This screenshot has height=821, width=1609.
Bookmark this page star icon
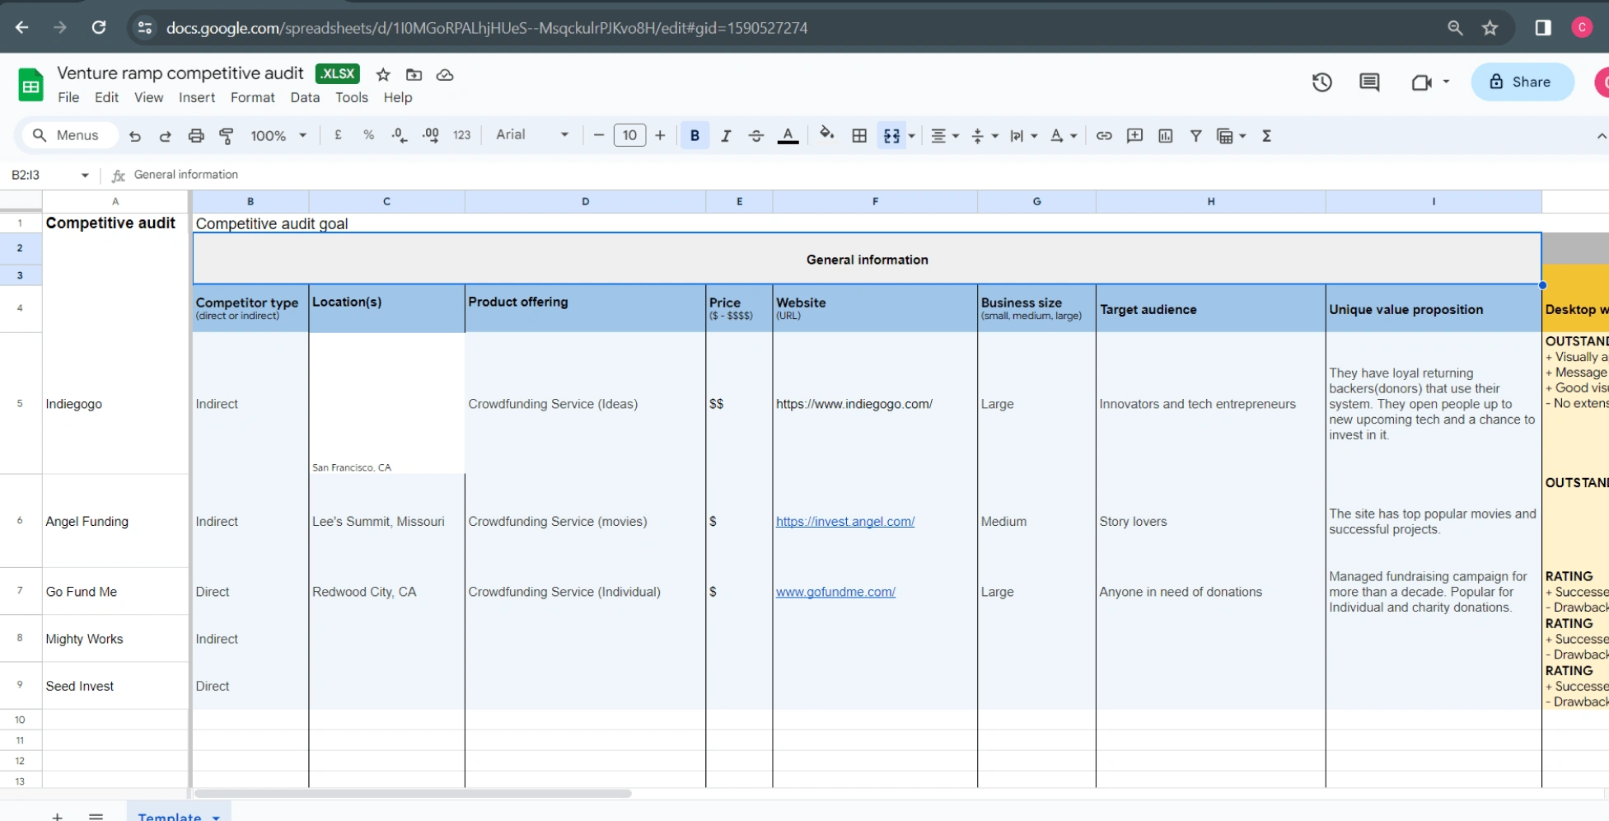pos(1490,28)
